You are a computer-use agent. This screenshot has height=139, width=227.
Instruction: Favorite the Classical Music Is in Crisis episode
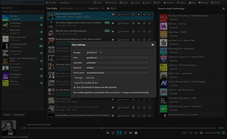(x=139, y=116)
